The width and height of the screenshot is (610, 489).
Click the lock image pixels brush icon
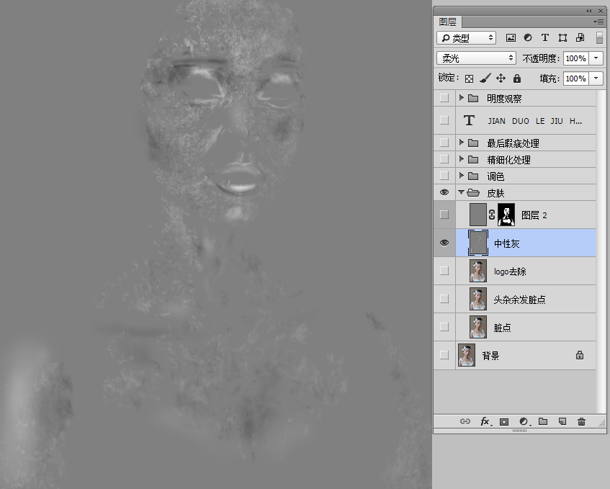pyautogui.click(x=485, y=78)
